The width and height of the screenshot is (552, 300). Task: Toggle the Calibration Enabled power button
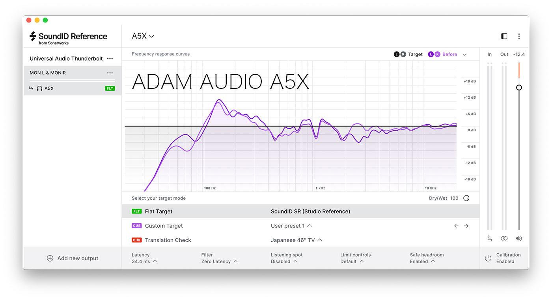tap(488, 258)
